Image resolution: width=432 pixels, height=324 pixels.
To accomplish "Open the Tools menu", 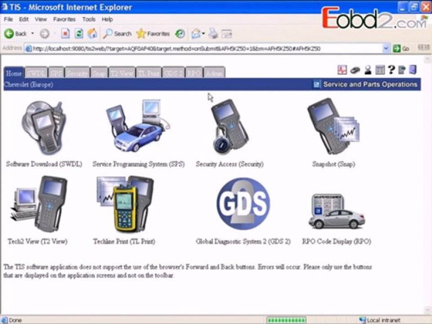I will coord(89,19).
